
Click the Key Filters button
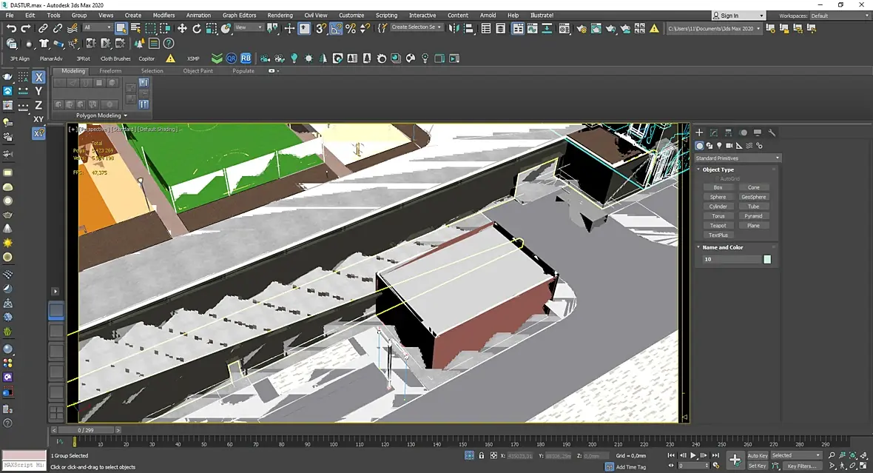pyautogui.click(x=801, y=466)
